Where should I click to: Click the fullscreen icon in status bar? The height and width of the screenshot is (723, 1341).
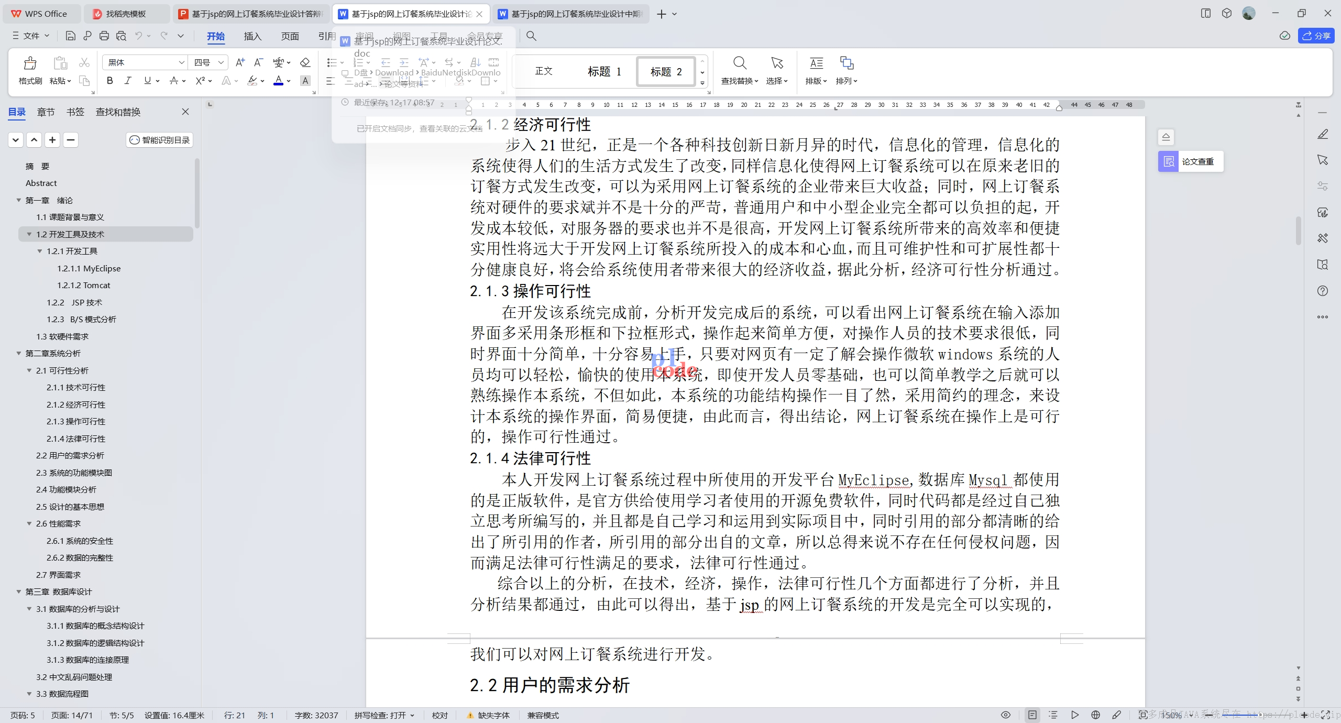pyautogui.click(x=1326, y=715)
